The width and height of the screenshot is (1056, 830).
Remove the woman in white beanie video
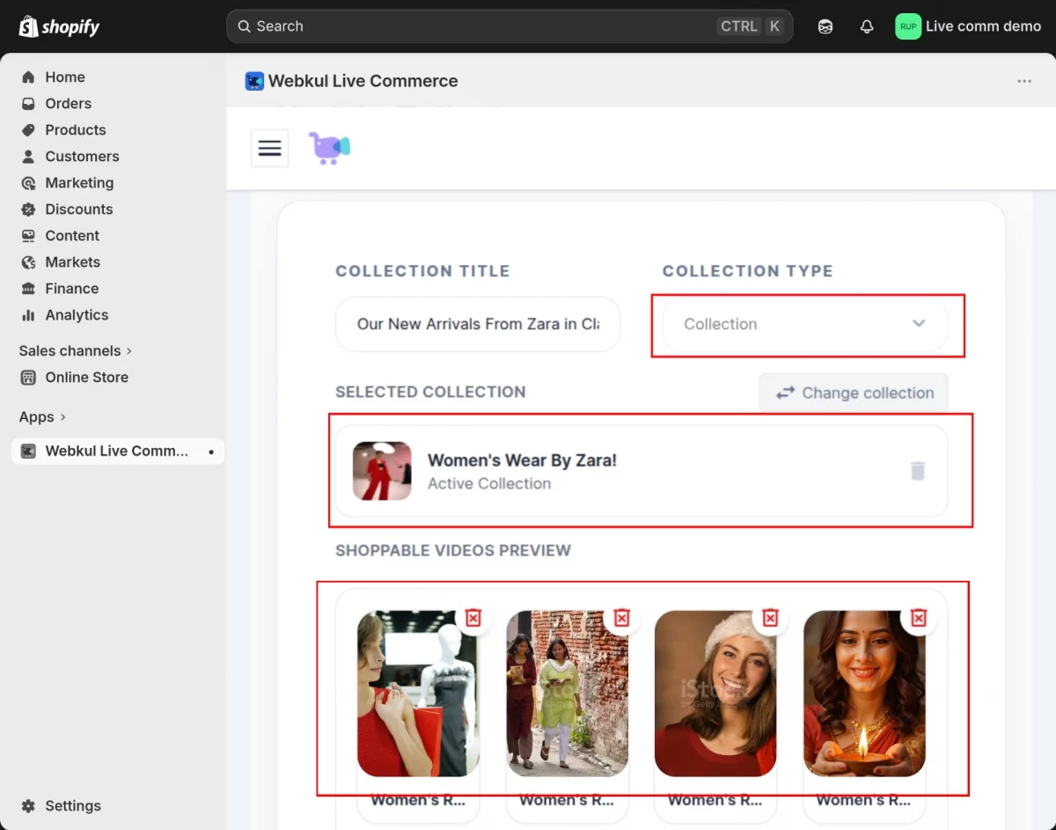(x=770, y=618)
